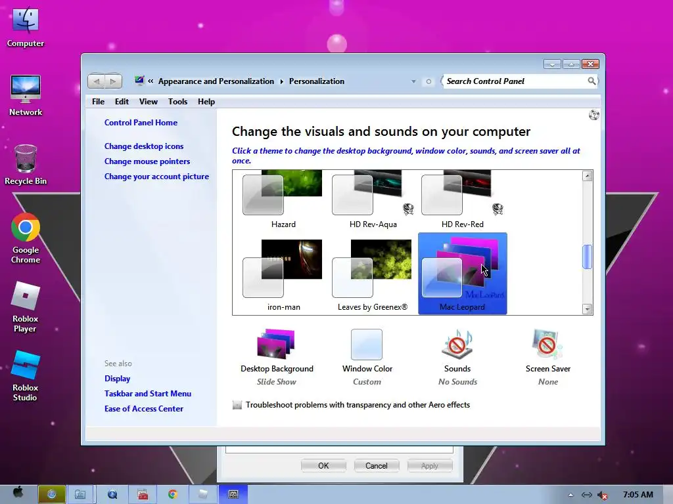Viewport: 673px width, 504px height.
Task: Open Change desktop icons link
Action: coord(144,146)
